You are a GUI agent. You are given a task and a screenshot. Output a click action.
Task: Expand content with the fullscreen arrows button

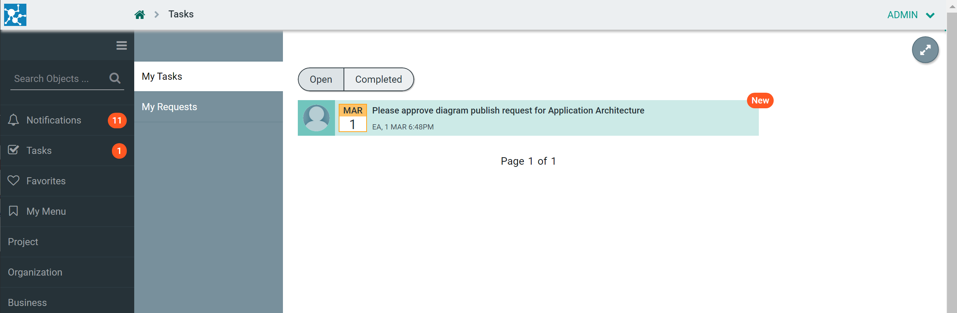(925, 50)
